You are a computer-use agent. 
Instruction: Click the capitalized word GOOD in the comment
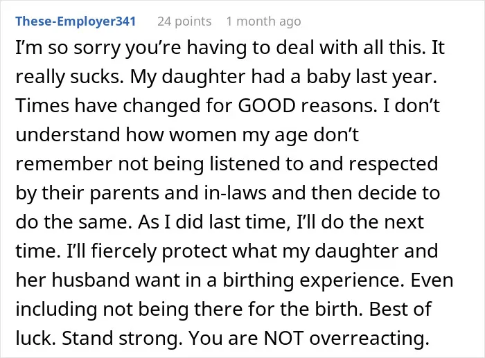(x=267, y=105)
